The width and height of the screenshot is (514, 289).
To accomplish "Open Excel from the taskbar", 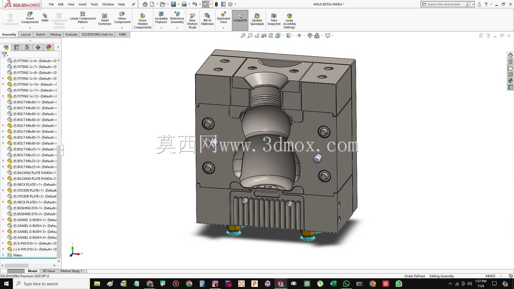I will pyautogui.click(x=333, y=284).
